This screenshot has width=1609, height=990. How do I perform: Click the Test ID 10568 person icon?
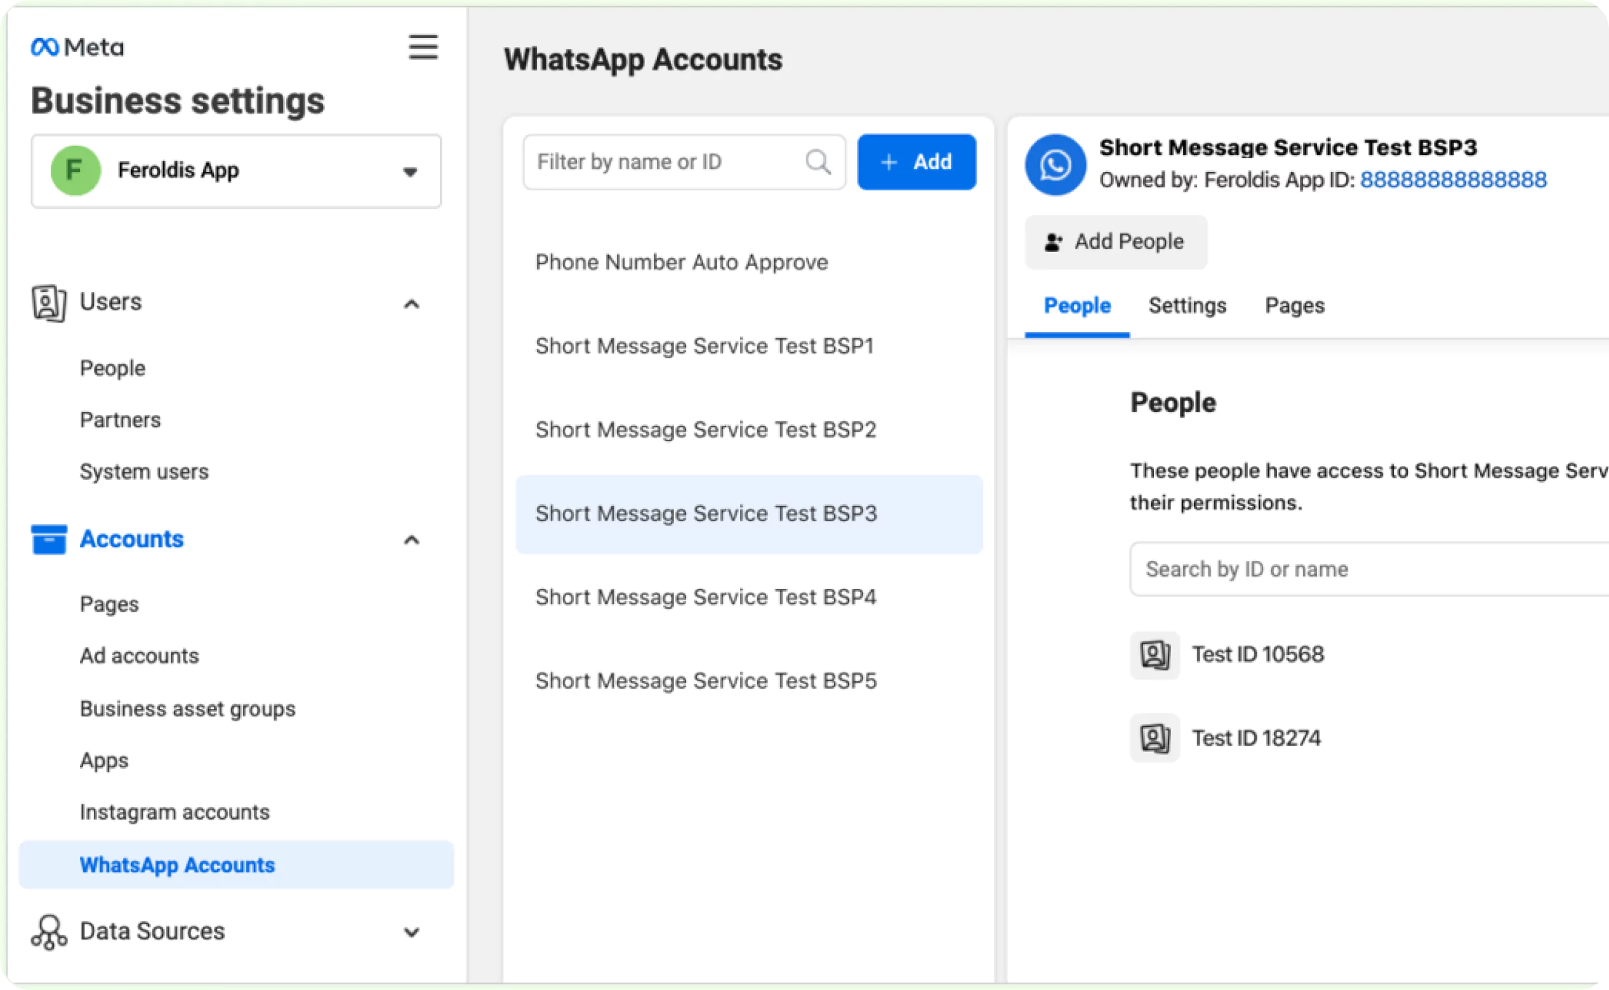click(1155, 655)
